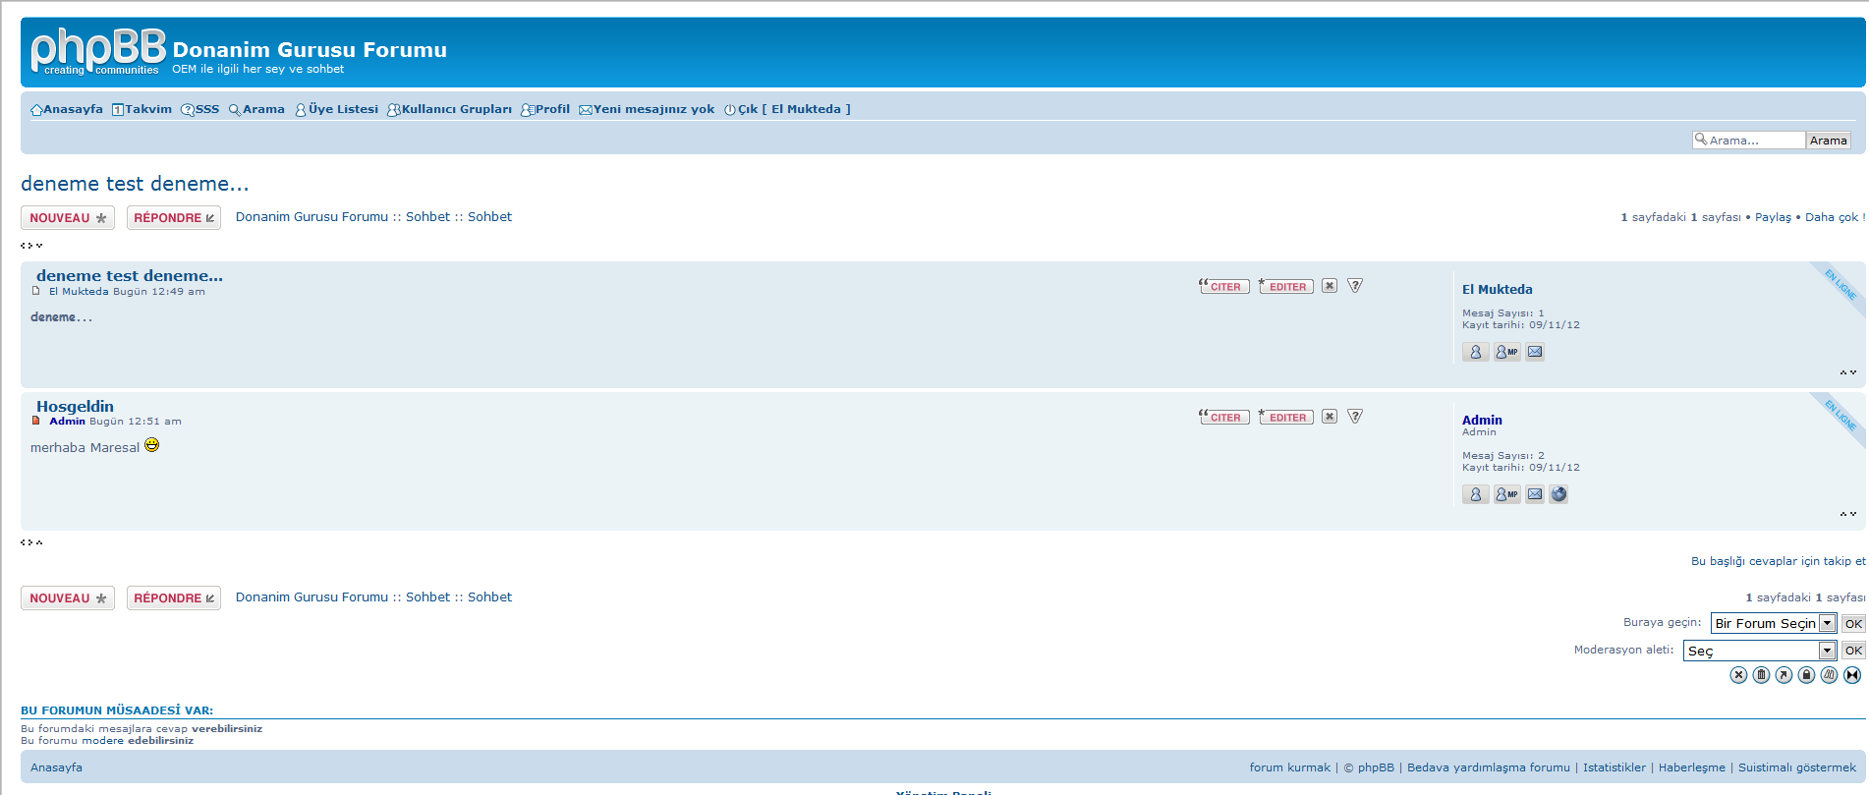Click the move topic arrow moderation icon
The height and width of the screenshot is (795, 1869).
[x=1784, y=675]
